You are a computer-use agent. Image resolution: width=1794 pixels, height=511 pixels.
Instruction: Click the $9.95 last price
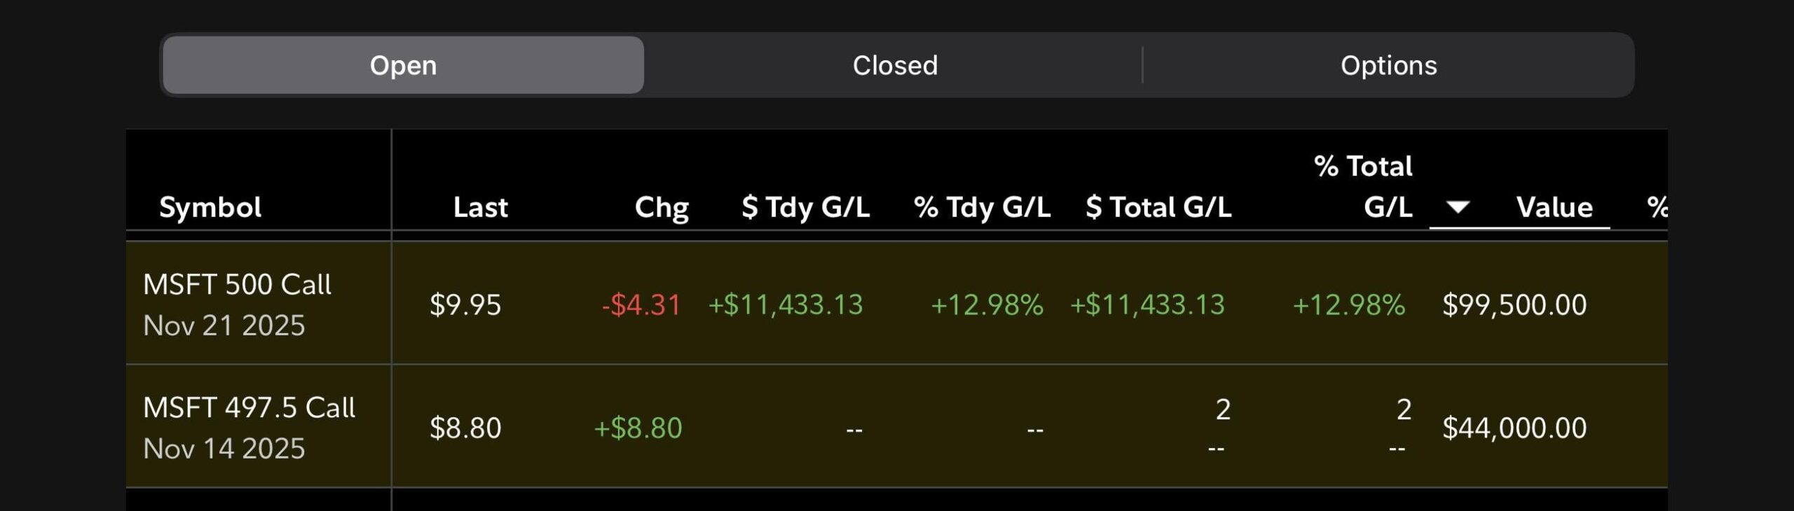tap(465, 305)
